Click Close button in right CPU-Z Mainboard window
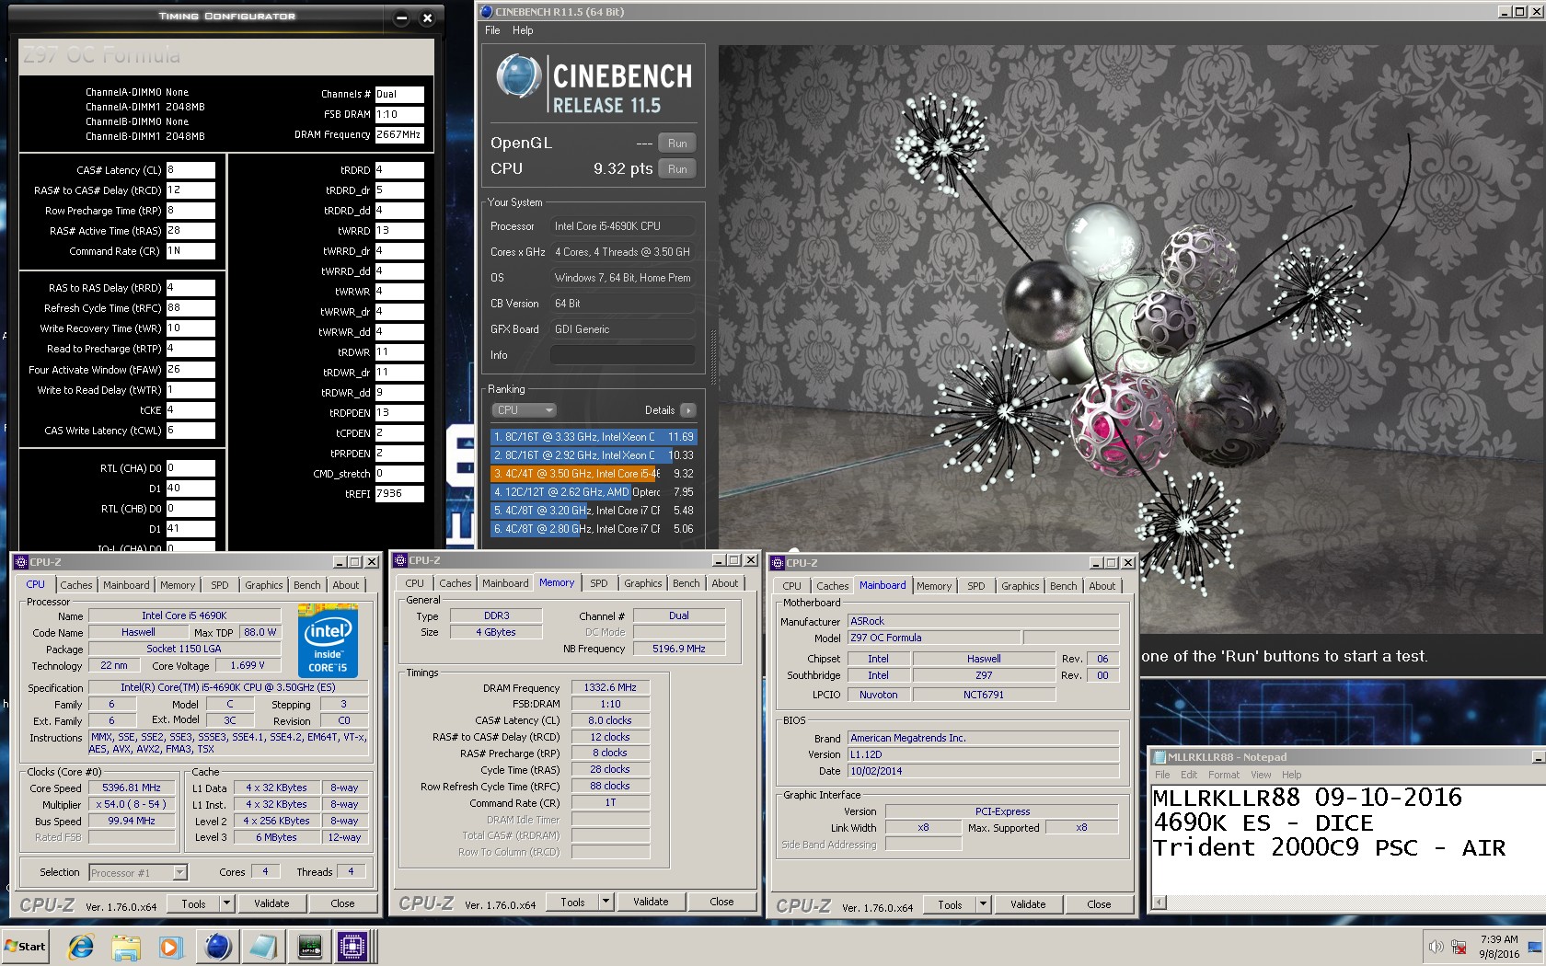The image size is (1546, 966). tap(1099, 904)
